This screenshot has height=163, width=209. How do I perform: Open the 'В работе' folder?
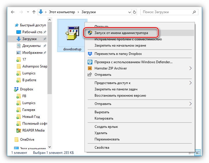pyautogui.click(x=29, y=80)
